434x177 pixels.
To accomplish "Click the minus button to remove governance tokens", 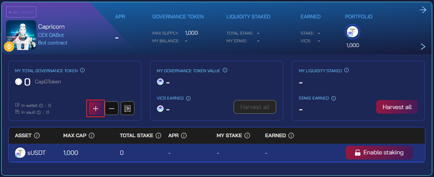I will (x=112, y=109).
